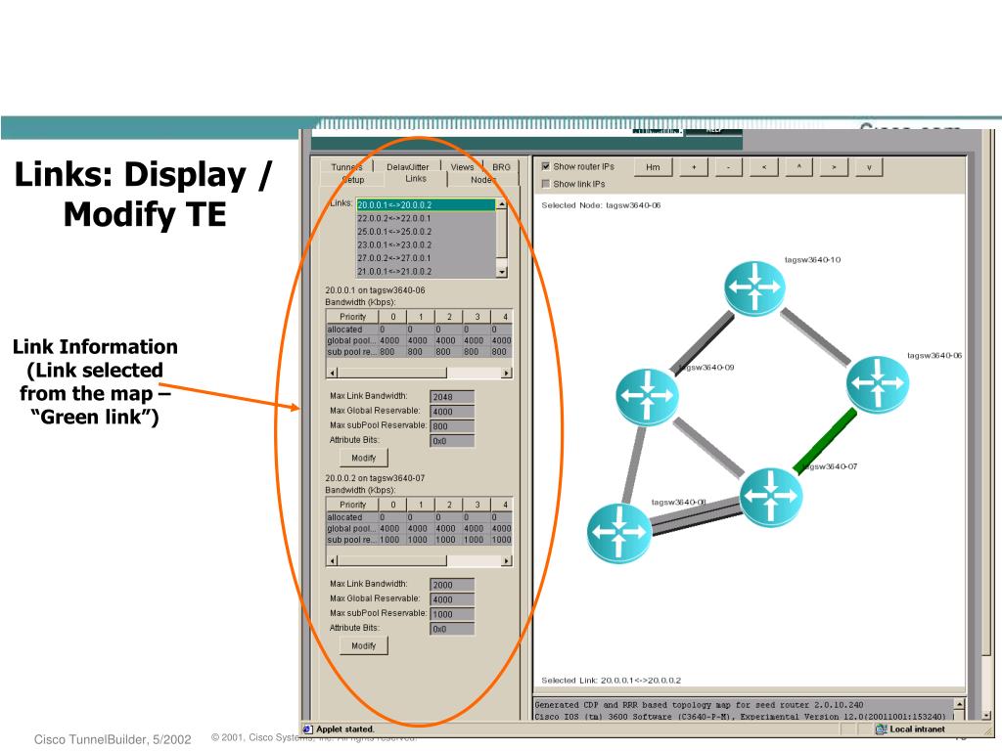
Task: Click the link between tagsw3640-10 and tagsw3640-09
Action: (x=703, y=342)
